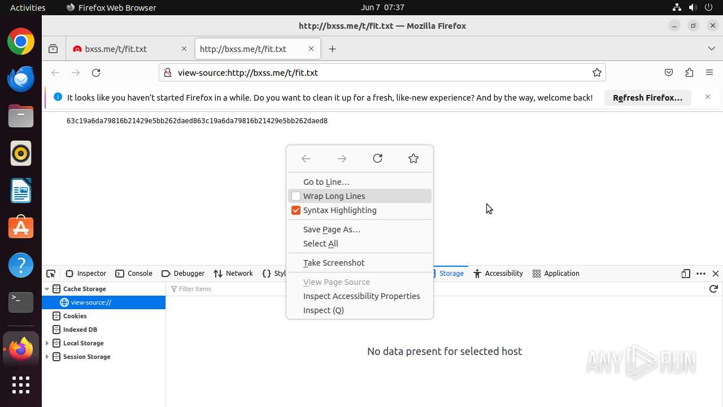Click the source hash text line
Viewport: 723px width, 407px height.
pyautogui.click(x=197, y=121)
